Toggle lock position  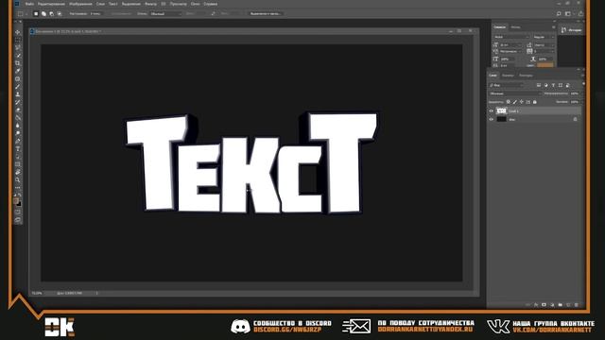point(521,102)
